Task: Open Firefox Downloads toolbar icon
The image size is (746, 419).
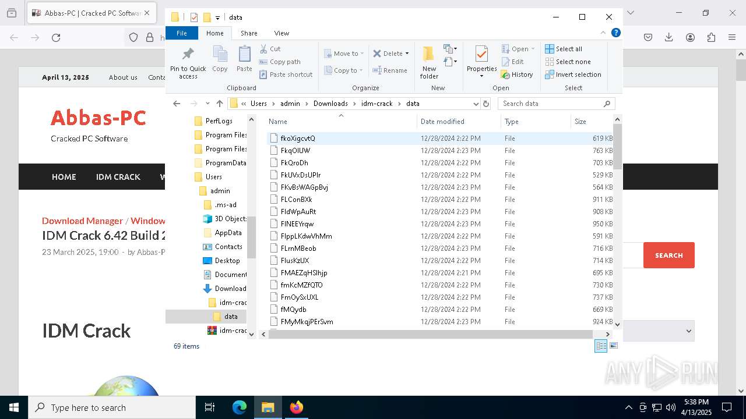Action: click(669, 38)
